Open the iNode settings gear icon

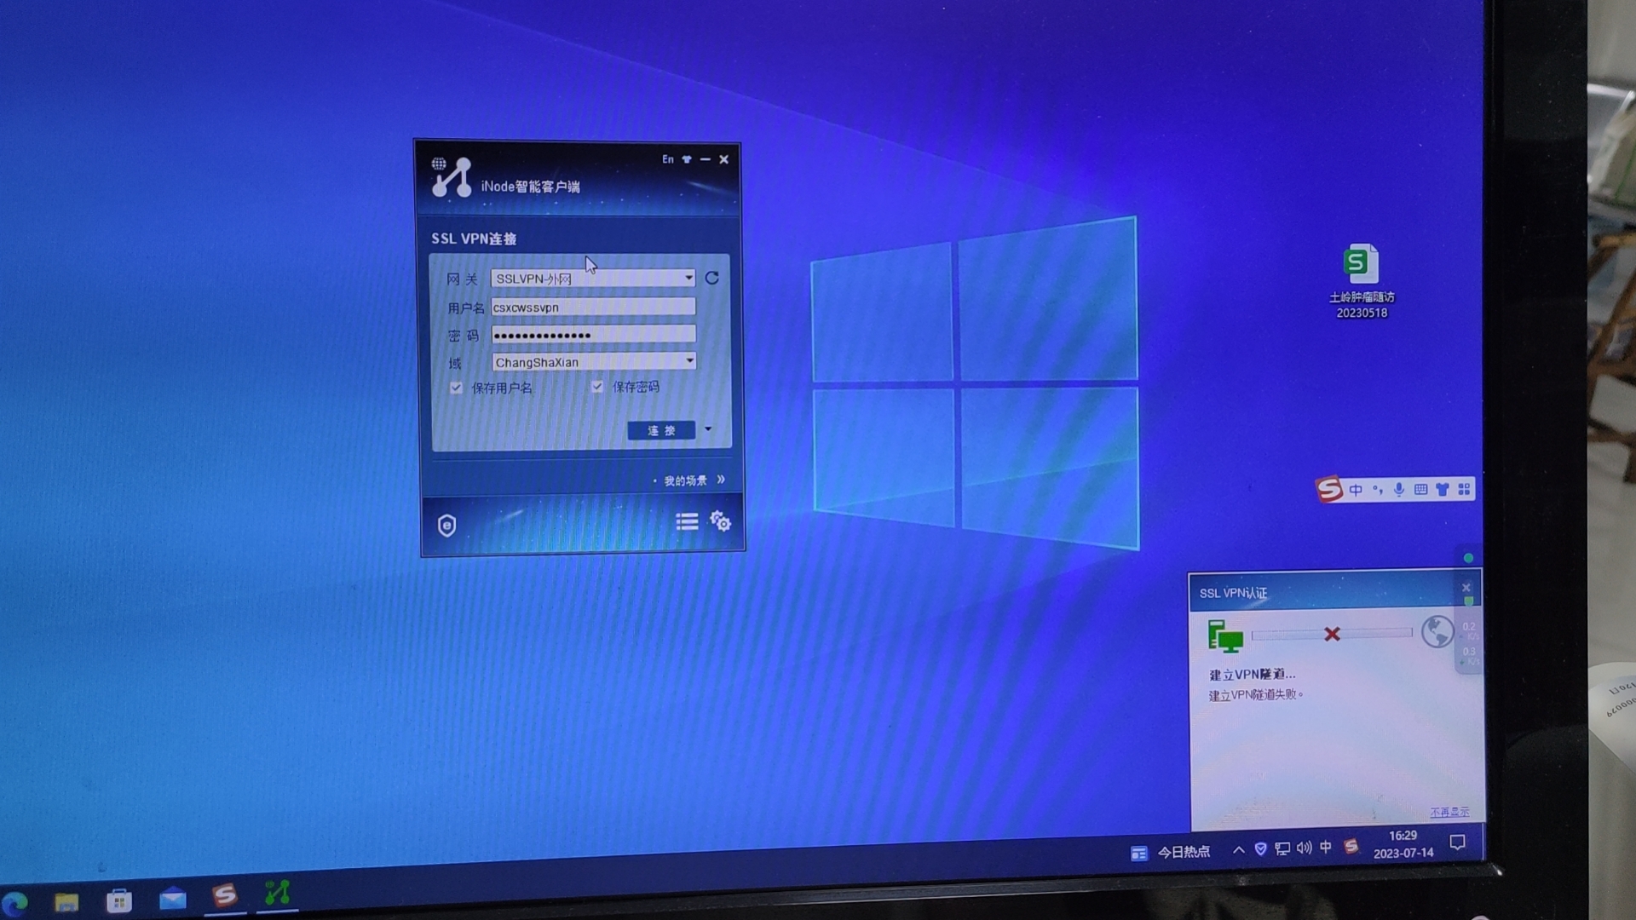pos(721,520)
